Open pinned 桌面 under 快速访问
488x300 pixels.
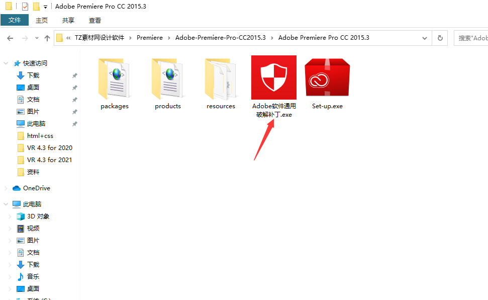pos(33,87)
